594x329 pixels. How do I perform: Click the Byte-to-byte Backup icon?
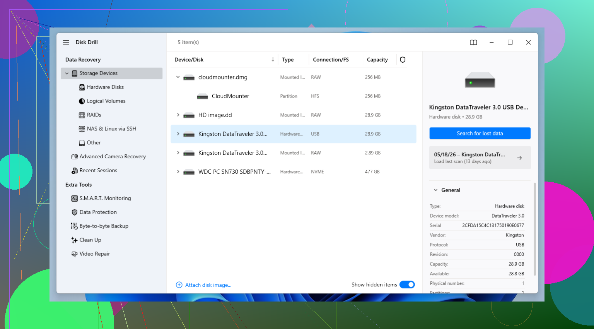pyautogui.click(x=75, y=226)
